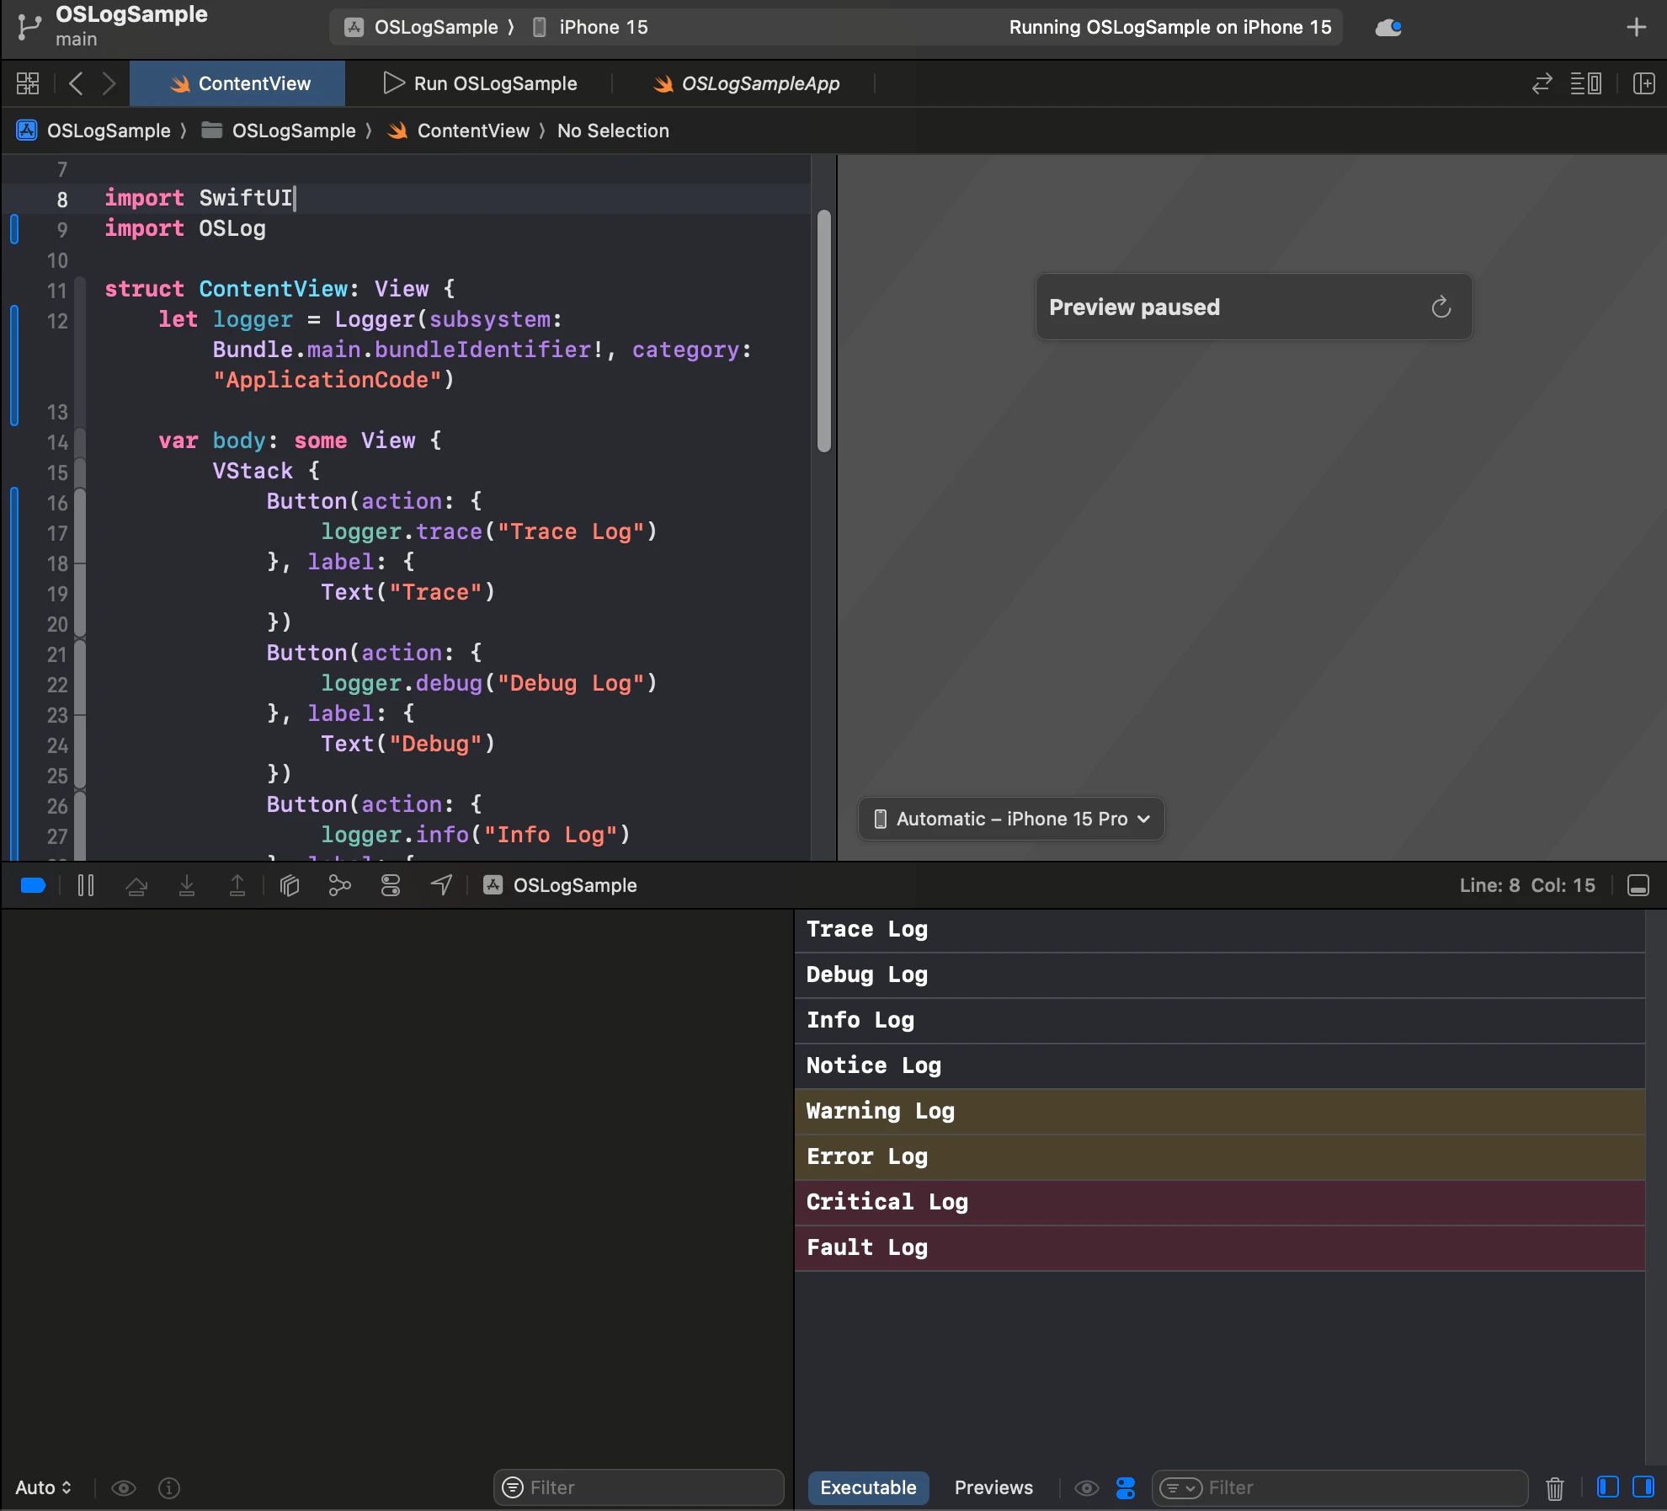
Task: Select the Trace Log console entry
Action: [1220, 930]
